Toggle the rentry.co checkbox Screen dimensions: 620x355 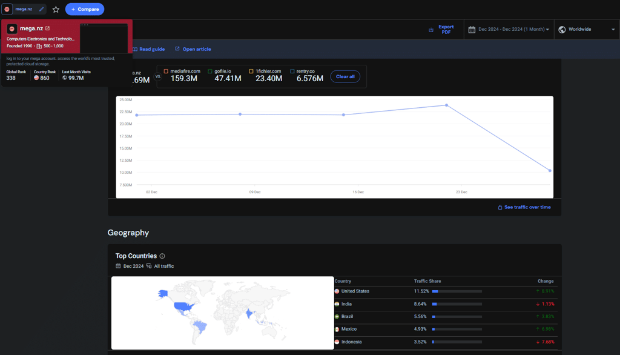pos(292,71)
